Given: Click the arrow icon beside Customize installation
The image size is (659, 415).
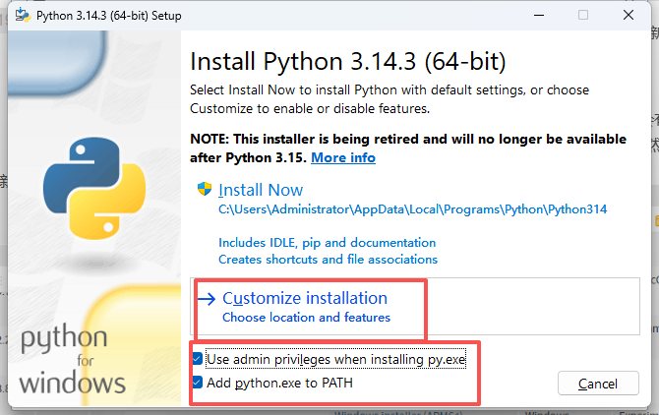Looking at the screenshot, I should [207, 299].
